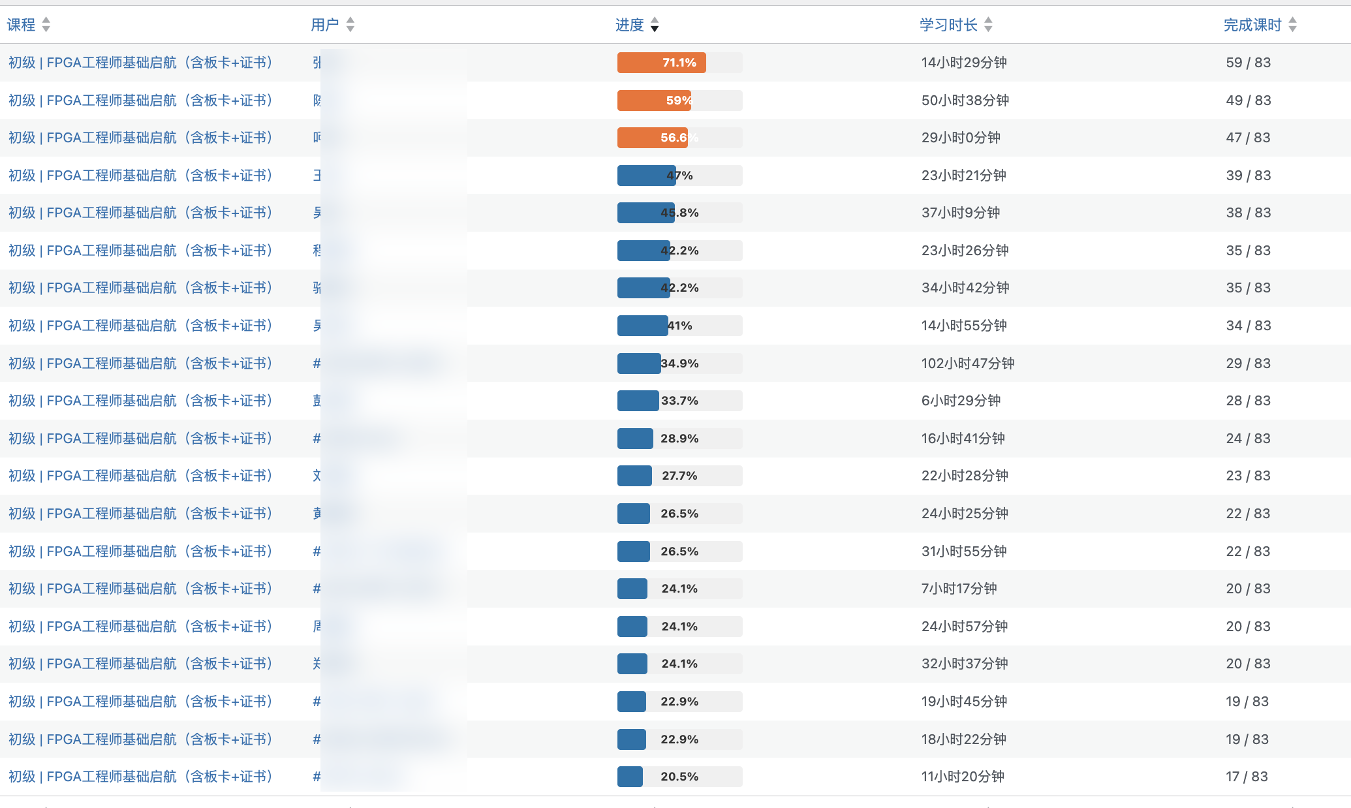1351x808 pixels.
Task: Click sort arrows beside 学习时长 header
Action: pyautogui.click(x=988, y=25)
